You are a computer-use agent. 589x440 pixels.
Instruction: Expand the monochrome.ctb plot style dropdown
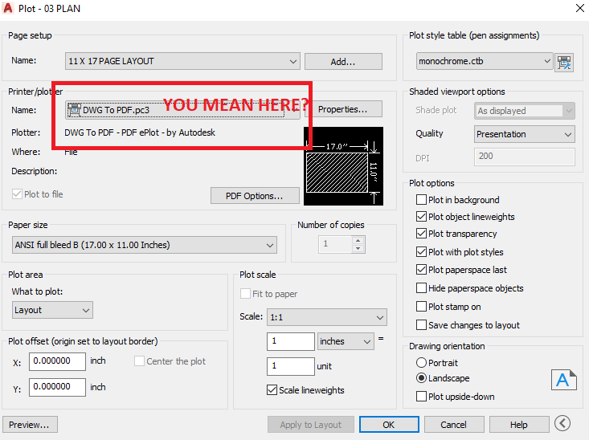pyautogui.click(x=485, y=61)
